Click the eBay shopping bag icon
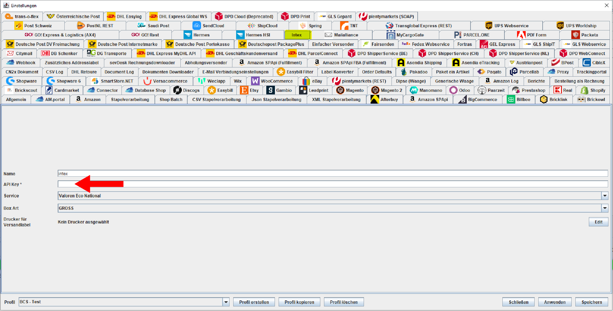613x311 pixels. [x=306, y=81]
